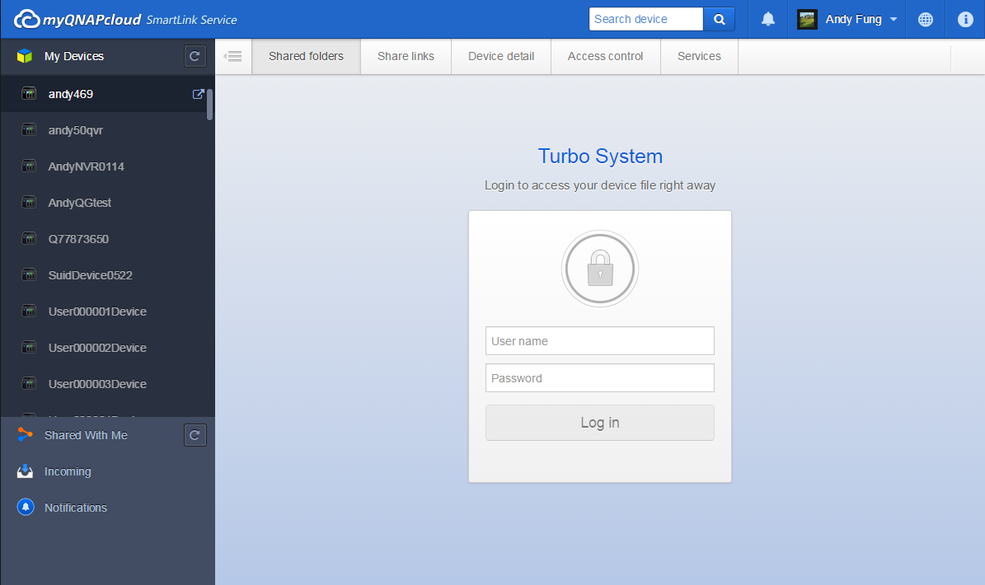Refresh the My Devices list
985x585 pixels.
[x=195, y=56]
